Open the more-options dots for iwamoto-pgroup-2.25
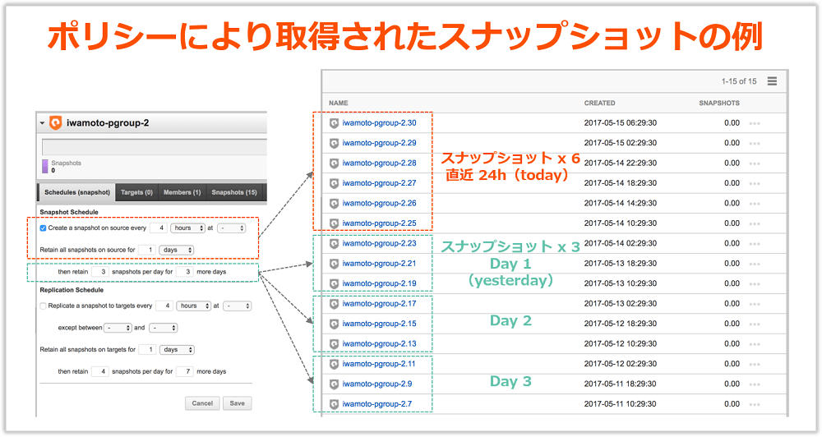 (x=755, y=224)
